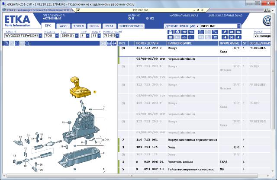Image resolution: width=277 pixels, height=180 pixels.
Task: Click the pin icon on remote desktop connection bar
Action: (x=78, y=10)
